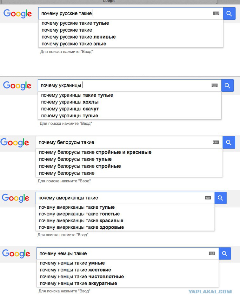This screenshot has height=301, width=240.
Task: Click the search magnifier button for the белорусы query
Action: pos(229,142)
